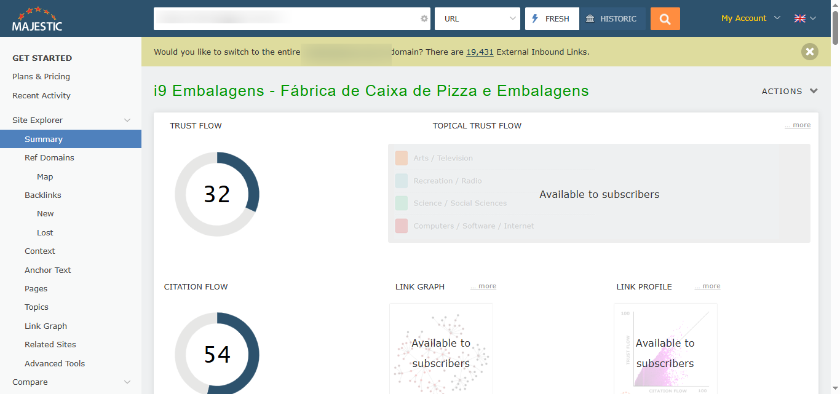Open Backlinks in sidebar
The image size is (840, 394).
(x=43, y=195)
